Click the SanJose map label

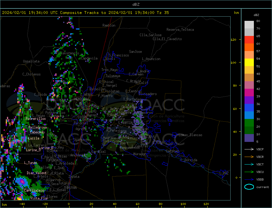point(135,52)
